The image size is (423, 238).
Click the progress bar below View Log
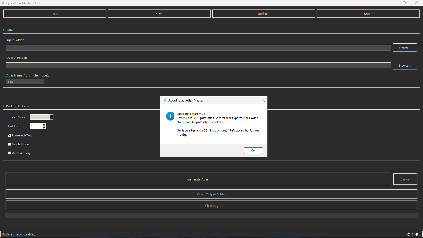[212, 216]
